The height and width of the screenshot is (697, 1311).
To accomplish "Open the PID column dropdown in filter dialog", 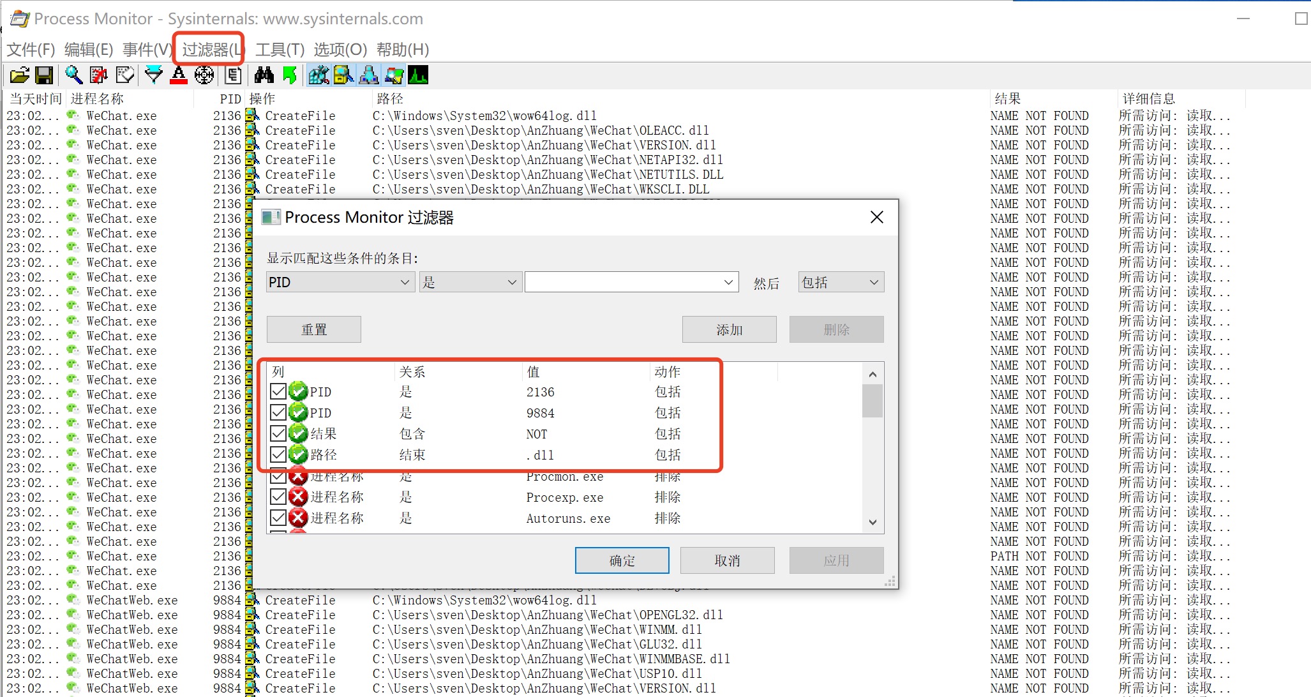I will click(340, 282).
